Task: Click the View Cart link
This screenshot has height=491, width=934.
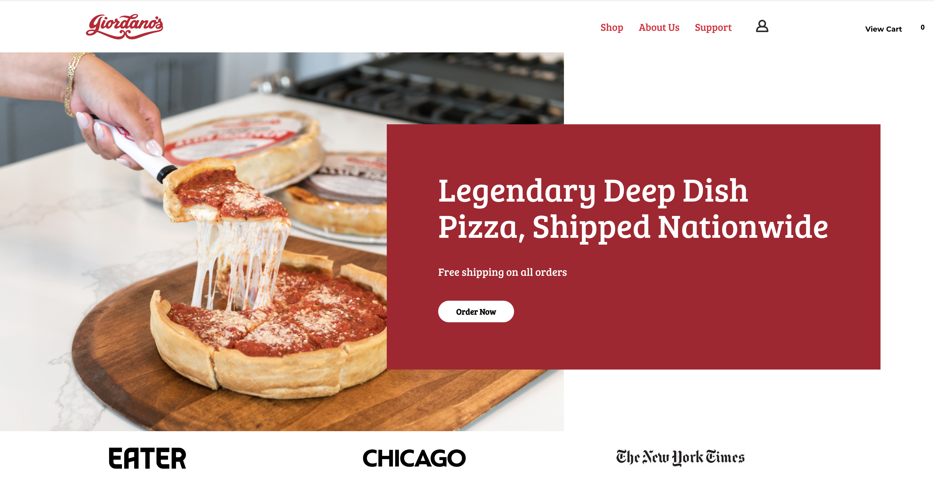Action: pos(883,29)
